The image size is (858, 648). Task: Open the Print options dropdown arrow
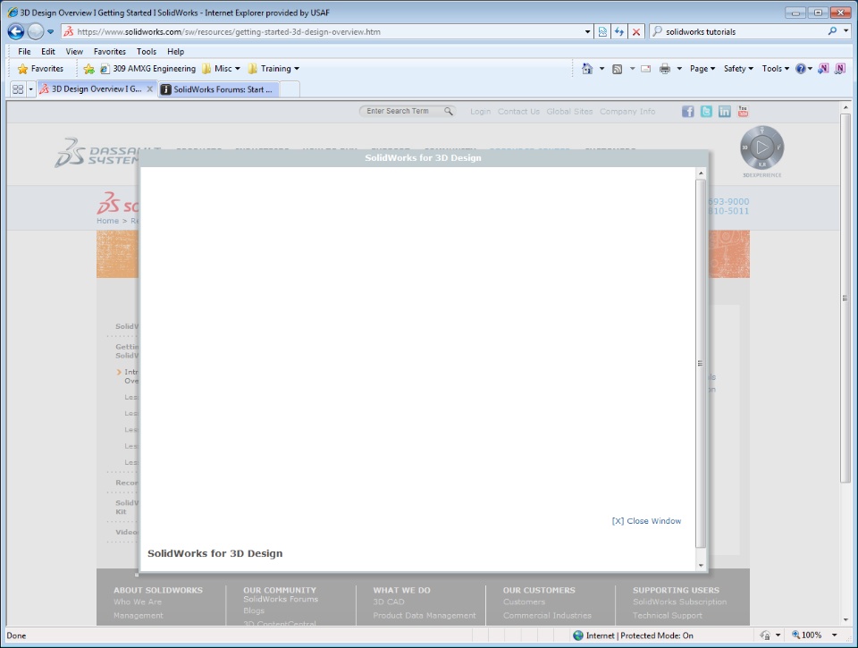pyautogui.click(x=679, y=69)
